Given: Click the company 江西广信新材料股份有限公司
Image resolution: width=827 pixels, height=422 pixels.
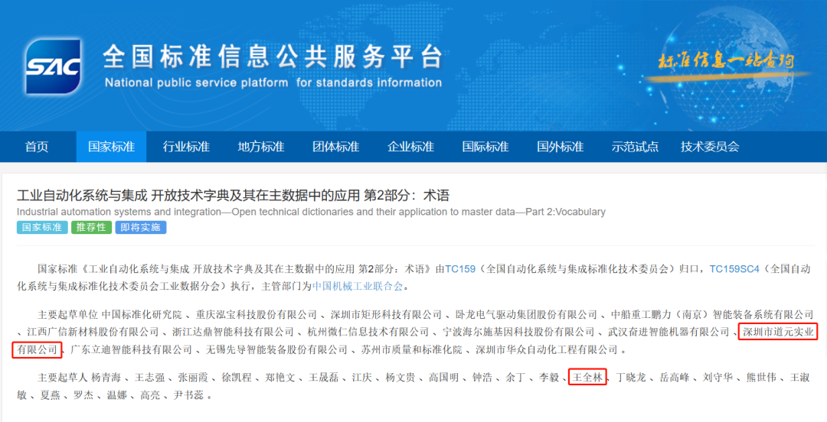Looking at the screenshot, I should tap(93, 332).
